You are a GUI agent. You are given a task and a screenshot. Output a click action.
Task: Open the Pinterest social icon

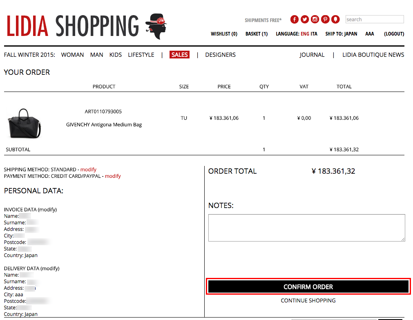click(x=325, y=19)
